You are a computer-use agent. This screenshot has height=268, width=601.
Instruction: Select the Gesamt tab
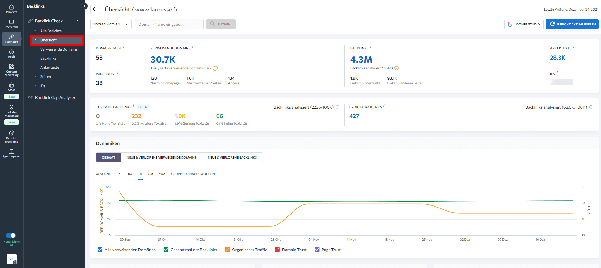[x=108, y=158]
